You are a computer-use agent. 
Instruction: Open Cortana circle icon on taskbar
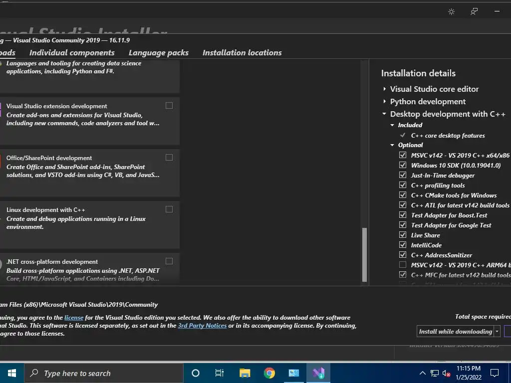pyautogui.click(x=196, y=373)
